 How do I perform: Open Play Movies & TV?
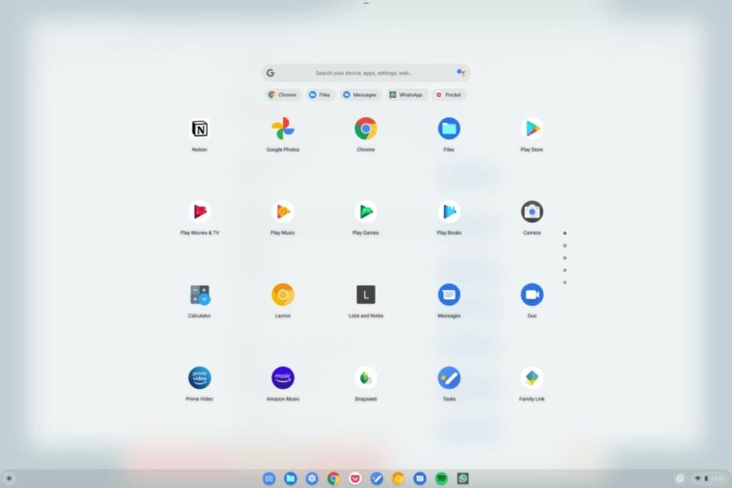click(199, 212)
